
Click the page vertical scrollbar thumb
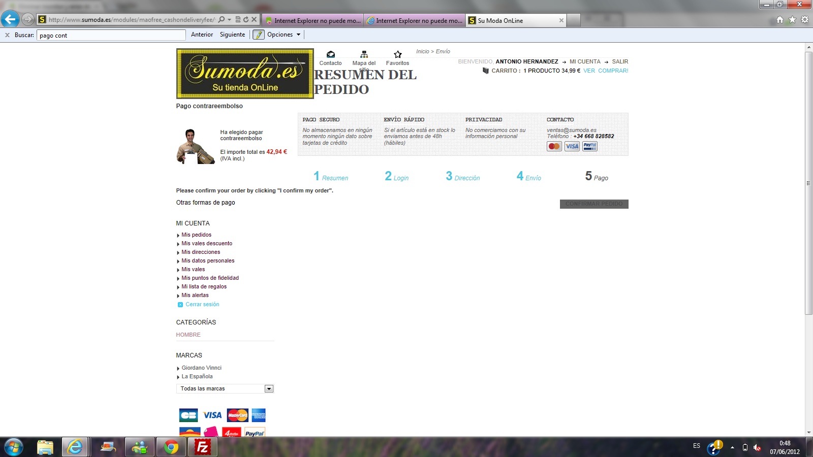click(808, 183)
